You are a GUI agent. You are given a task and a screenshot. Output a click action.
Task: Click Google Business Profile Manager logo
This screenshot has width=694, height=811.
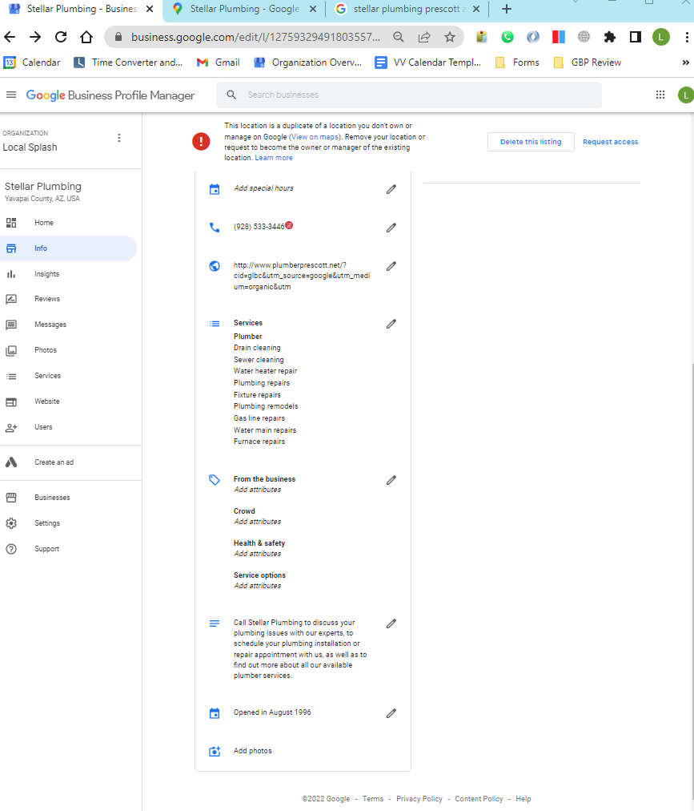110,95
